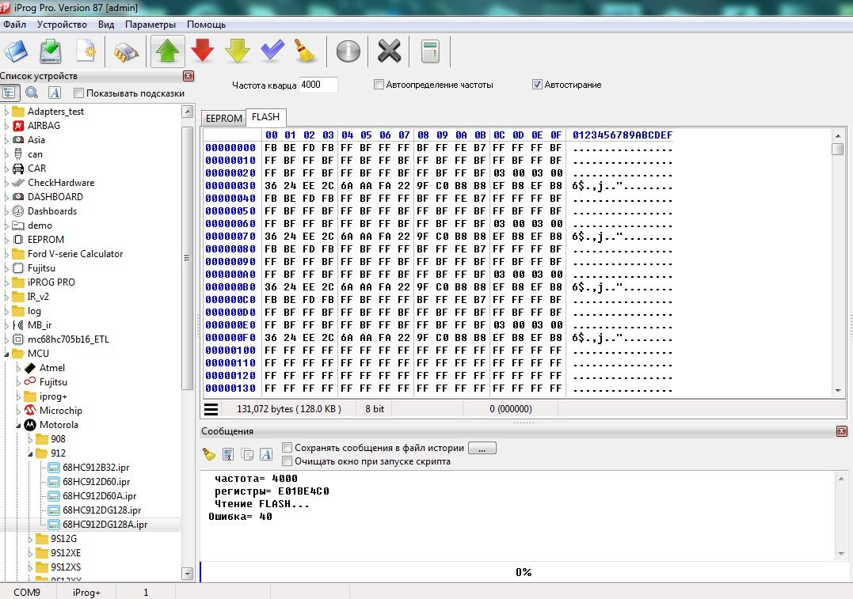Expand the 908 folder

[30, 439]
